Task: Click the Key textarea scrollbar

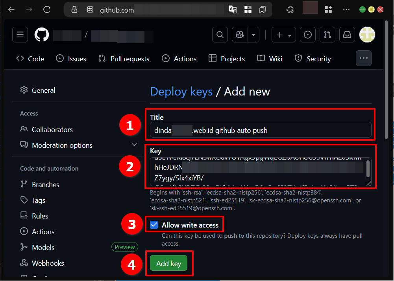Action: pos(368,169)
